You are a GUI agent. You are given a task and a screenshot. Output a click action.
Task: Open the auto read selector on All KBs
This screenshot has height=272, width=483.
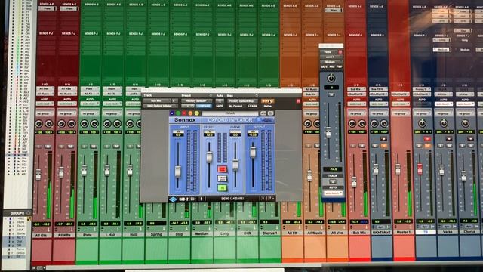pyautogui.click(x=68, y=104)
